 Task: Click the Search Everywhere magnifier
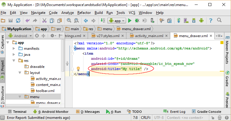click(x=219, y=20)
